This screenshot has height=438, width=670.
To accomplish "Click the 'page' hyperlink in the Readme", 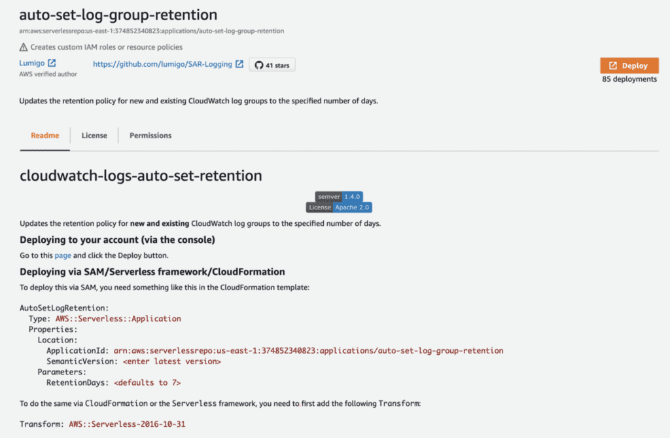I will coord(62,255).
